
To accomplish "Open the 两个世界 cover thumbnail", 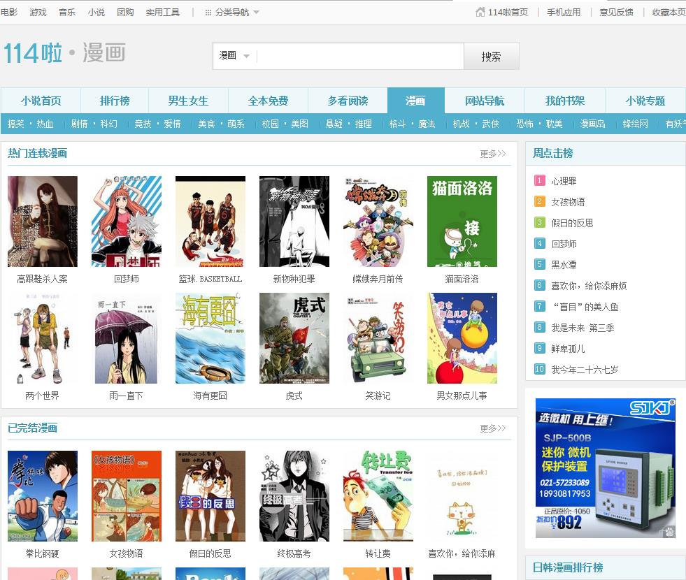I will tap(43, 338).
